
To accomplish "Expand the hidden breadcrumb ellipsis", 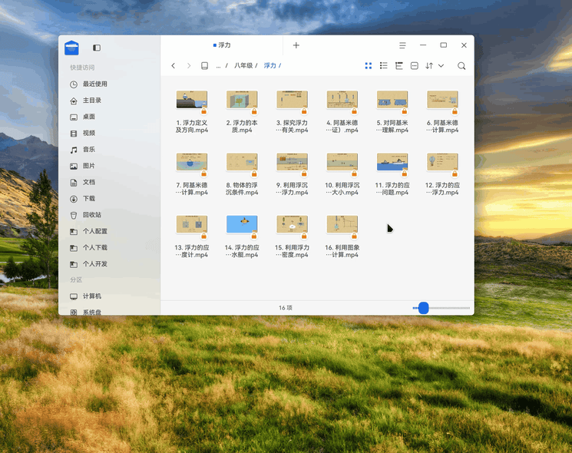I will pyautogui.click(x=218, y=66).
